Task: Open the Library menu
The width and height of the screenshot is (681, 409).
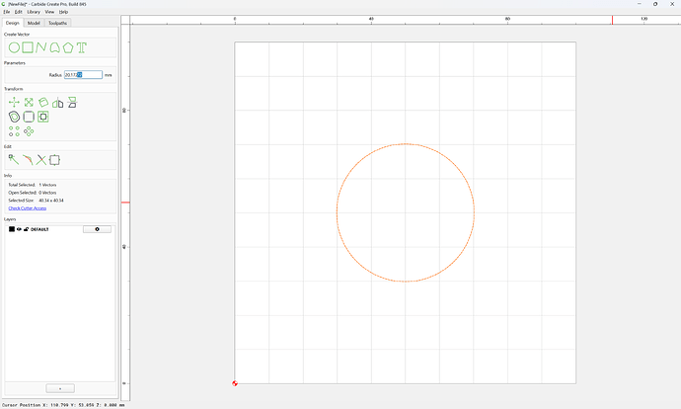Action: [34, 12]
